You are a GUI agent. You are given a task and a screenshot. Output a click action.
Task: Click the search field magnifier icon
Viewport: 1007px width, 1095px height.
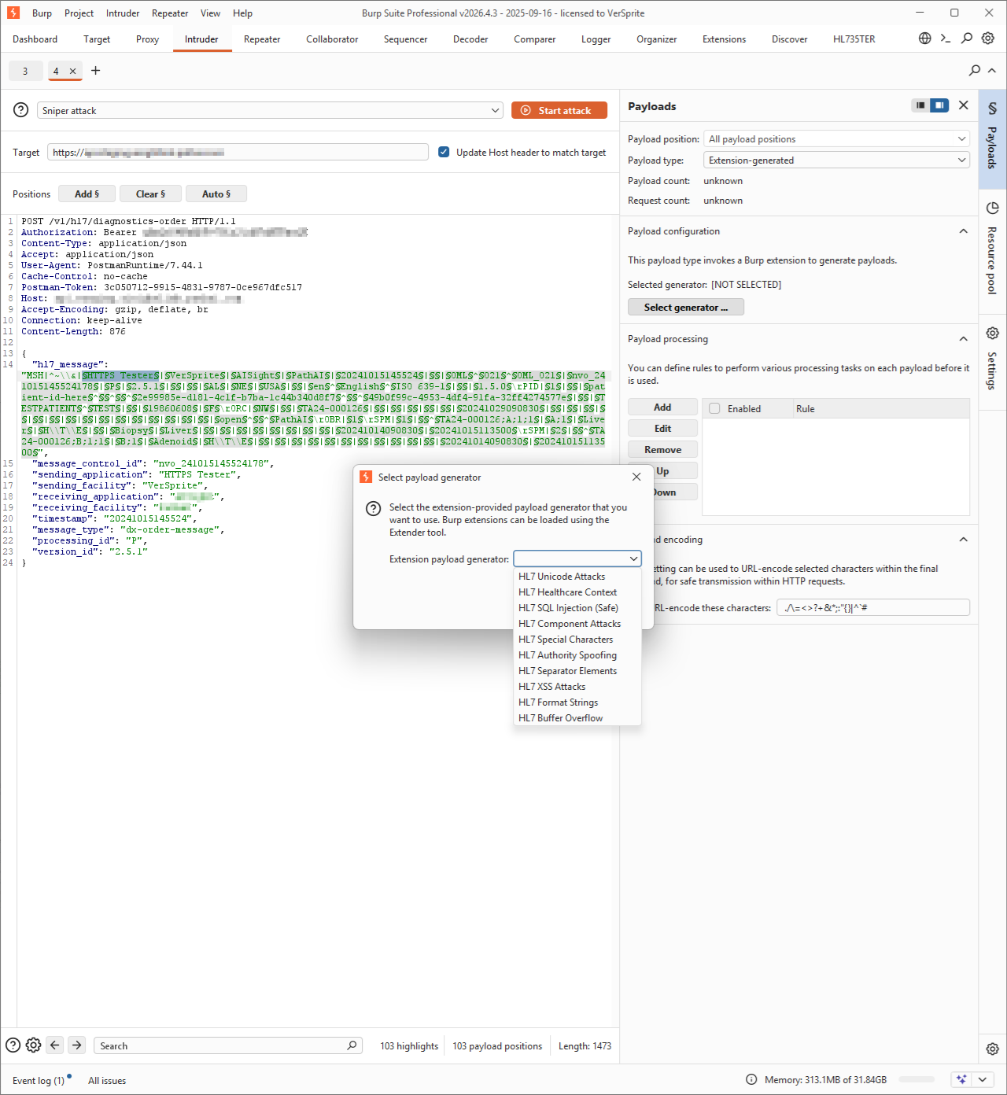coord(352,1045)
